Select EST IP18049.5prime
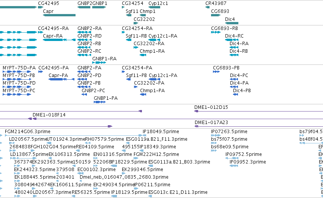Image resolution: width=323 pixels, height=198 pixels. click(161, 132)
